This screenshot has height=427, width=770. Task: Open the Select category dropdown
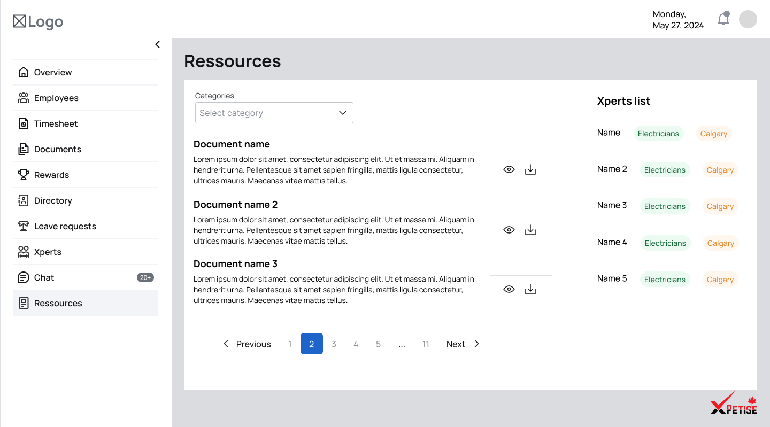[x=274, y=113]
